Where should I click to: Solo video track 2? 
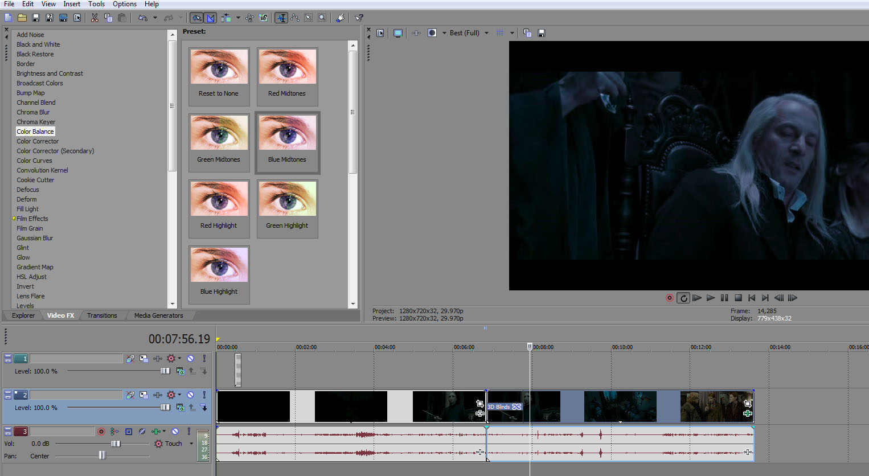tap(204, 395)
